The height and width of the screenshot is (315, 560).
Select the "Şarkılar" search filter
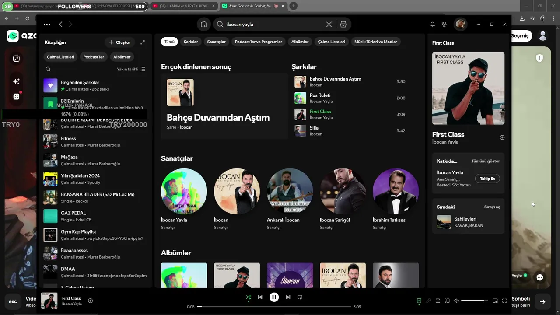point(191,42)
